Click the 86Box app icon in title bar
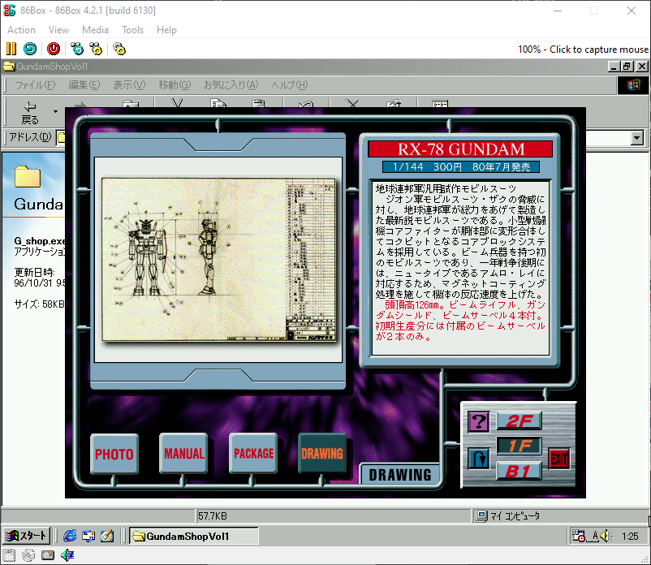This screenshot has width=651, height=565. pyautogui.click(x=9, y=10)
